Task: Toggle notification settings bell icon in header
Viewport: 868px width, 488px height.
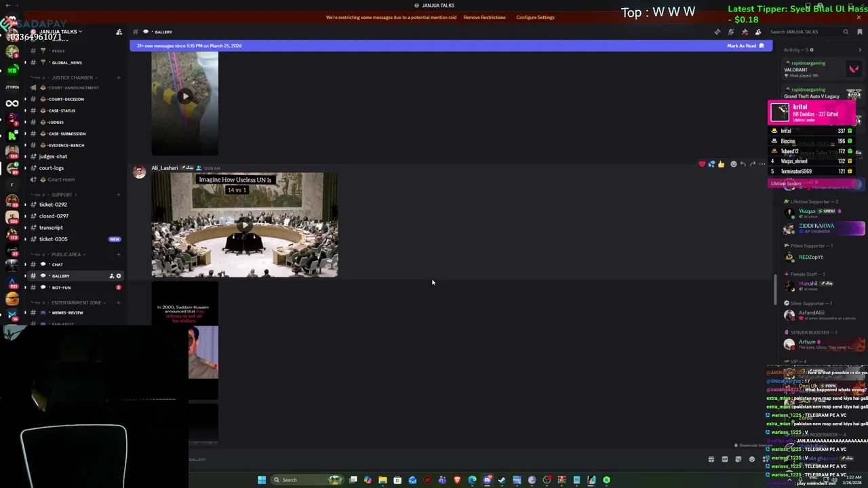Action: (731, 32)
